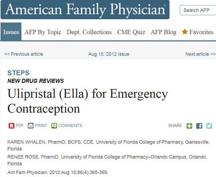Select the Dept. Collections tab
This screenshot has width=216, height=177.
[x=89, y=32]
